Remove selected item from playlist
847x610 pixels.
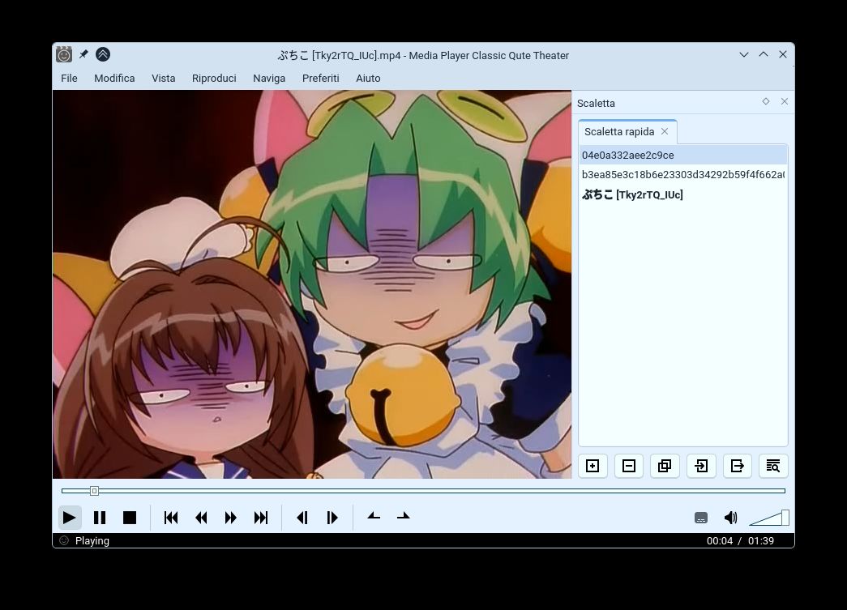coord(628,466)
